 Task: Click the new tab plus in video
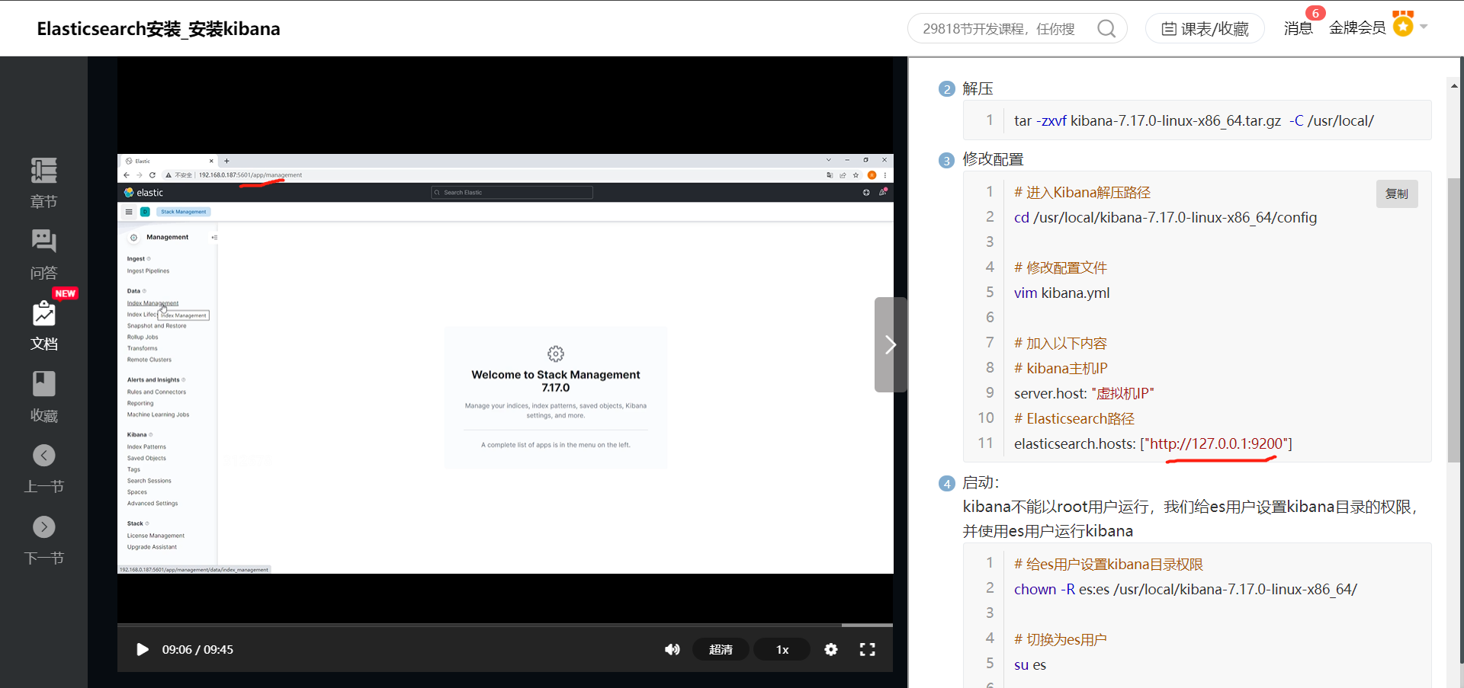226,161
